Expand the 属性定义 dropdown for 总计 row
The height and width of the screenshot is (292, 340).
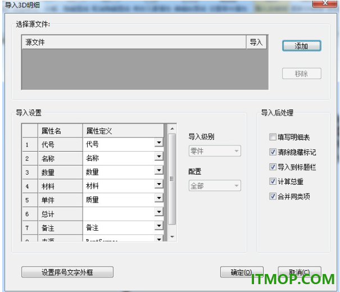pos(159,212)
